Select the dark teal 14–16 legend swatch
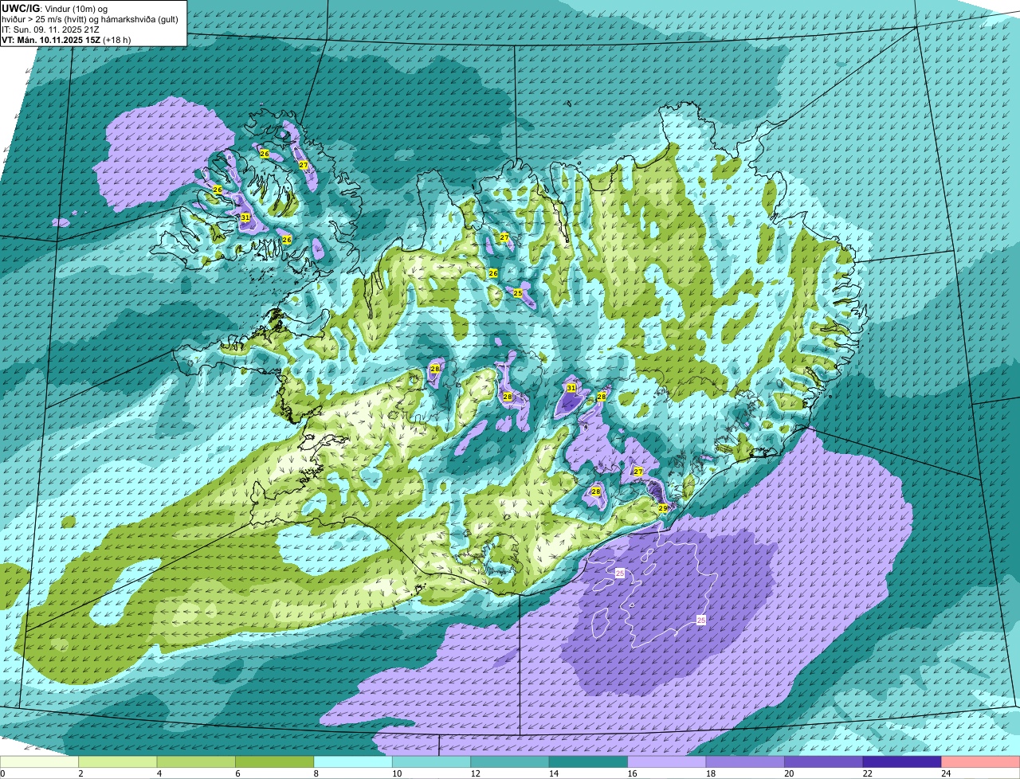The height and width of the screenshot is (779, 1020). point(590,762)
